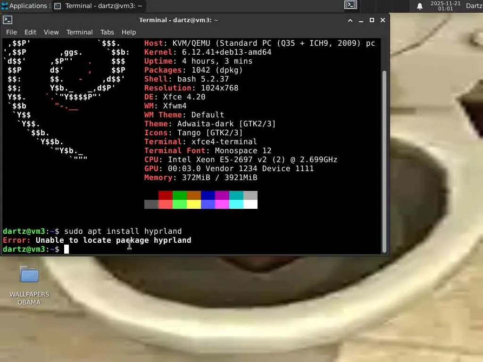
Task: Click the dark red color block
Action: click(166, 195)
